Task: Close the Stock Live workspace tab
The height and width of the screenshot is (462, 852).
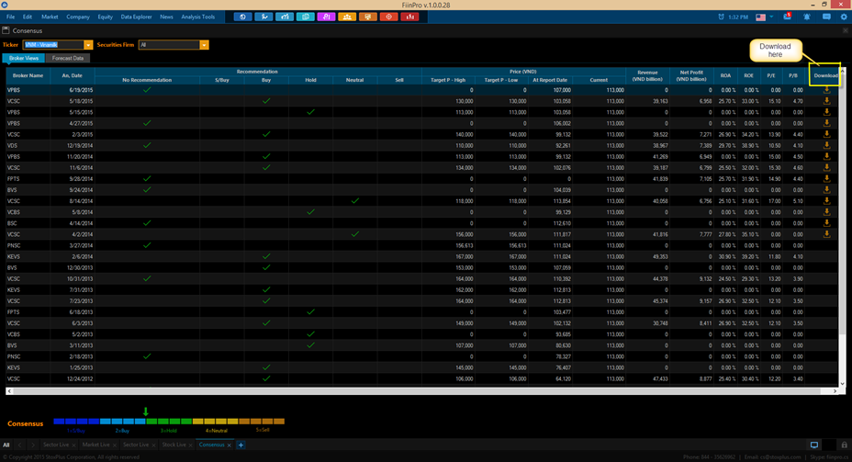Action: tap(191, 445)
